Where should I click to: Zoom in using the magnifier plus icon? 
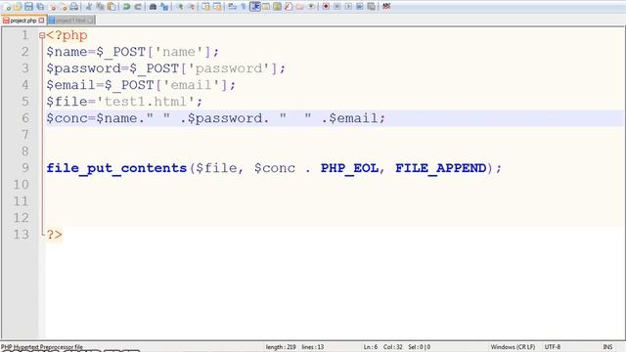pyautogui.click(x=180, y=7)
